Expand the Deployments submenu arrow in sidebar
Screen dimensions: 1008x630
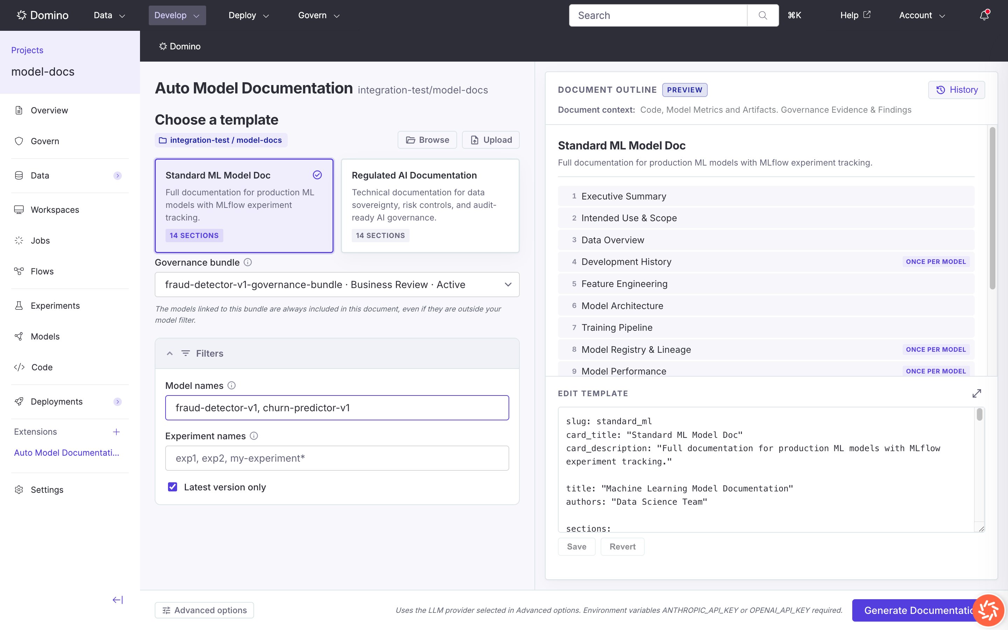pyautogui.click(x=118, y=402)
